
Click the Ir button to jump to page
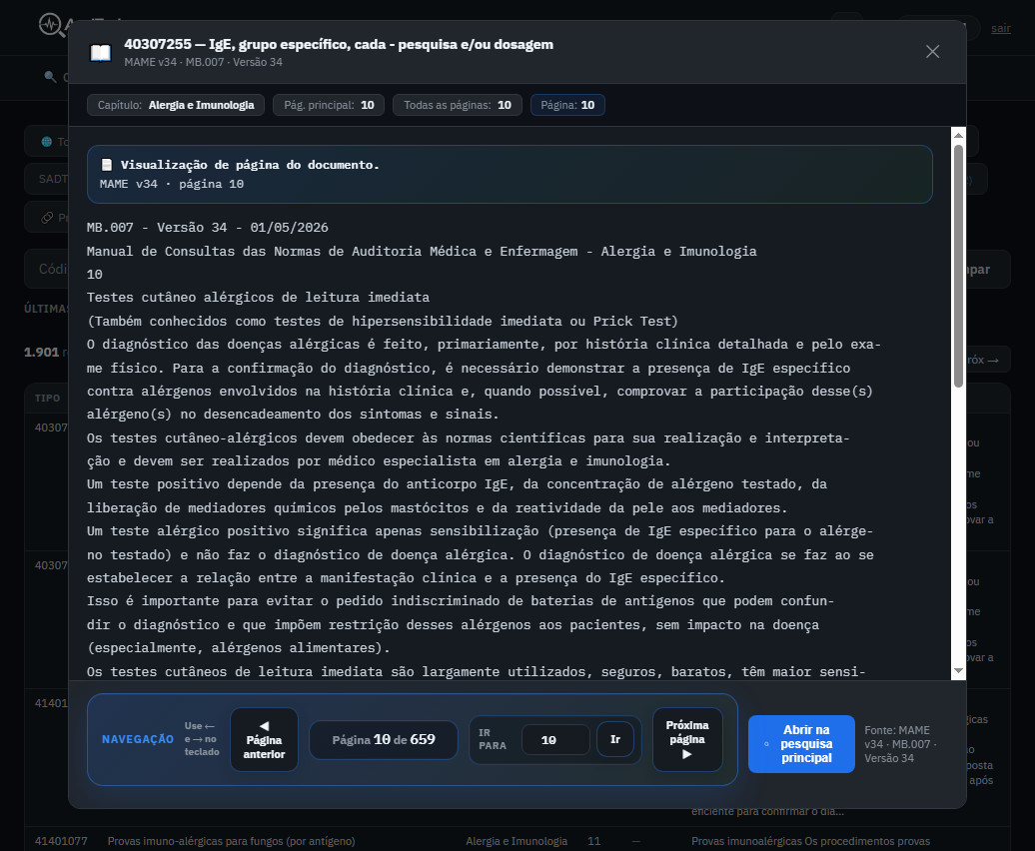pyautogui.click(x=615, y=739)
